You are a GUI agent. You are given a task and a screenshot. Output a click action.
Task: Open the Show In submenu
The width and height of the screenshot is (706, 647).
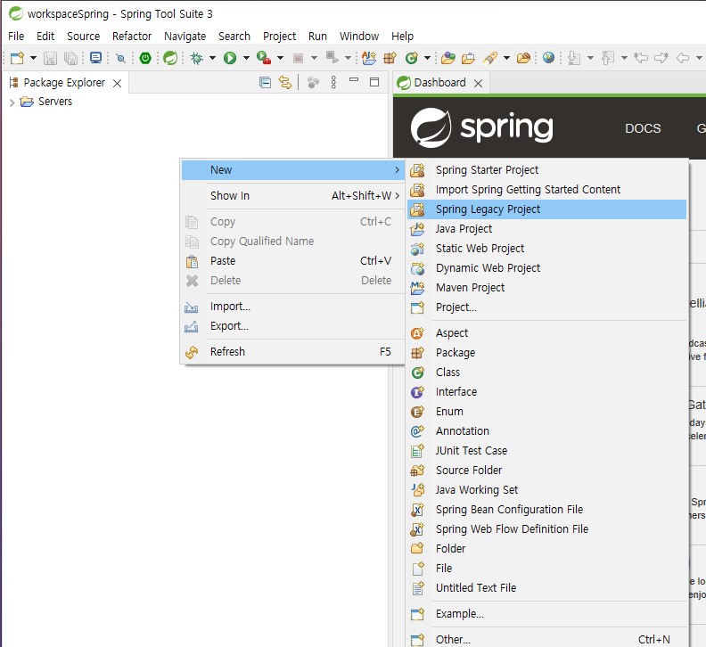tap(291, 195)
